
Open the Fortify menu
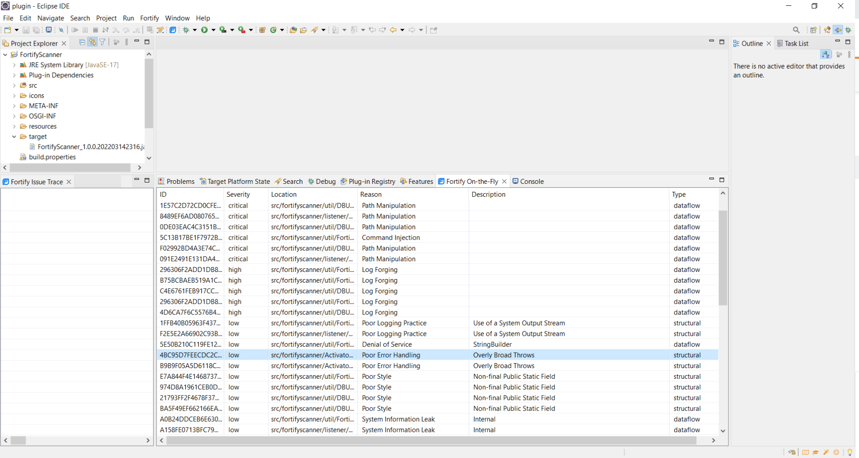tap(149, 18)
